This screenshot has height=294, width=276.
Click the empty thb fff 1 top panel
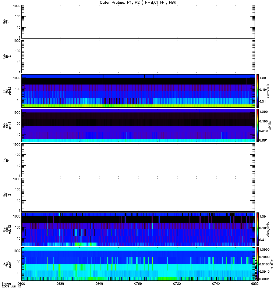[138, 21]
